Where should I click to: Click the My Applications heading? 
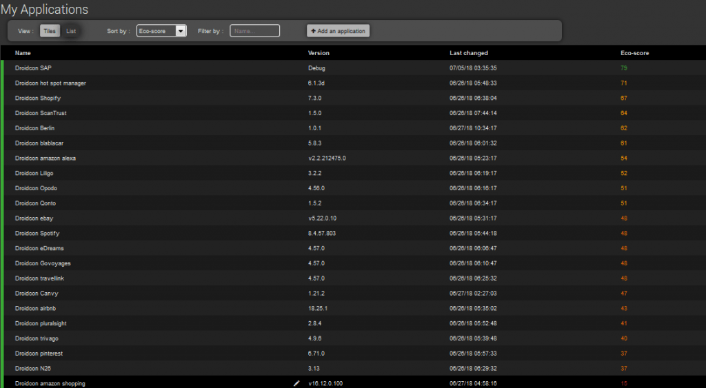44,10
